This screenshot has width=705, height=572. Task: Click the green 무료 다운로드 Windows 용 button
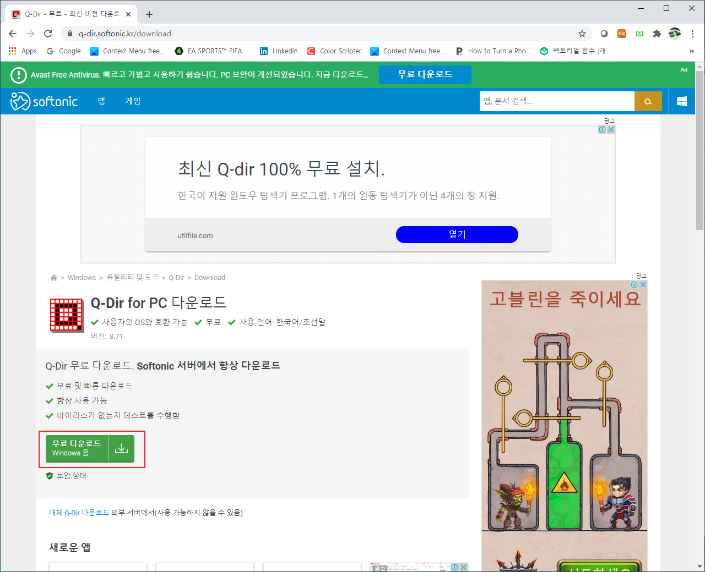pos(90,448)
